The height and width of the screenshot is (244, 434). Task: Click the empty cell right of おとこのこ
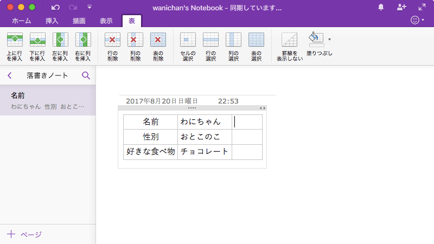(247, 137)
